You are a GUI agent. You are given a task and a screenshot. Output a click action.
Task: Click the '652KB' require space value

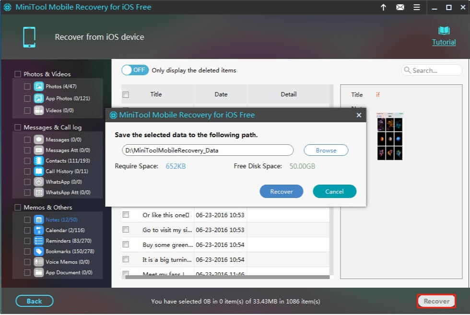[176, 166]
